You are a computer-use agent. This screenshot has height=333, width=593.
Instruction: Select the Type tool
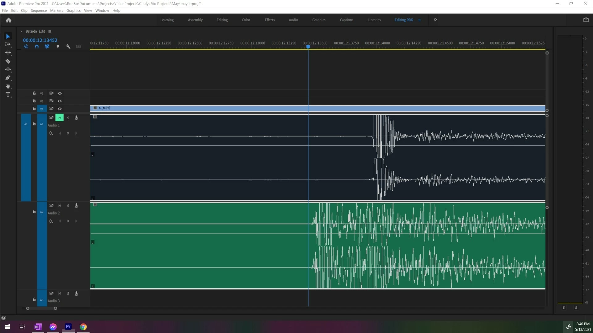pos(8,95)
